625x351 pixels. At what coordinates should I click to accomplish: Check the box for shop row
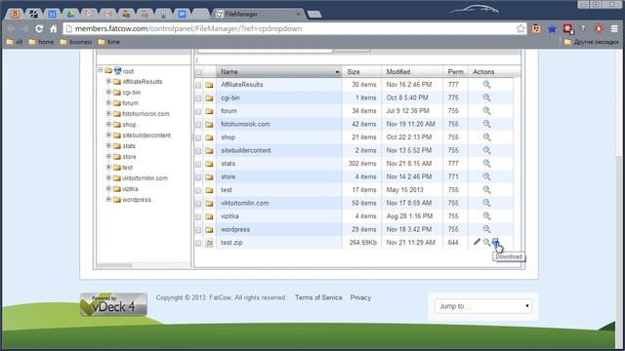[198, 137]
